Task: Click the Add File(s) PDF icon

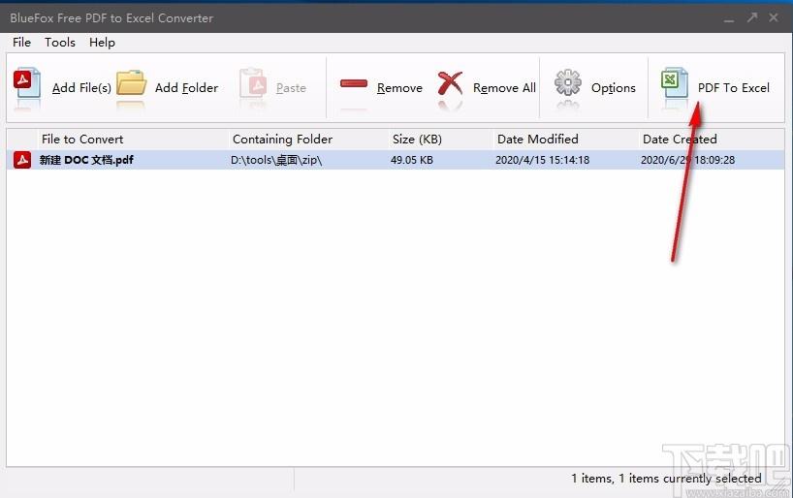Action: [27, 83]
